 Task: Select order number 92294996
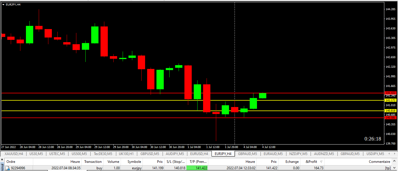click(x=18, y=168)
